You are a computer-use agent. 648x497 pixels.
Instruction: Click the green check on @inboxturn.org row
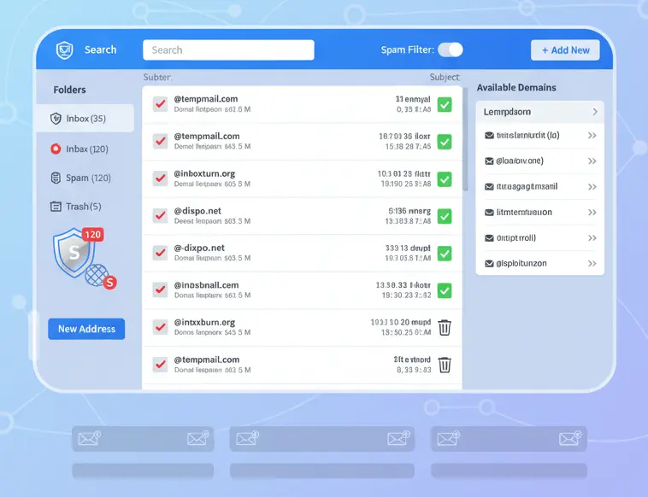pyautogui.click(x=445, y=179)
